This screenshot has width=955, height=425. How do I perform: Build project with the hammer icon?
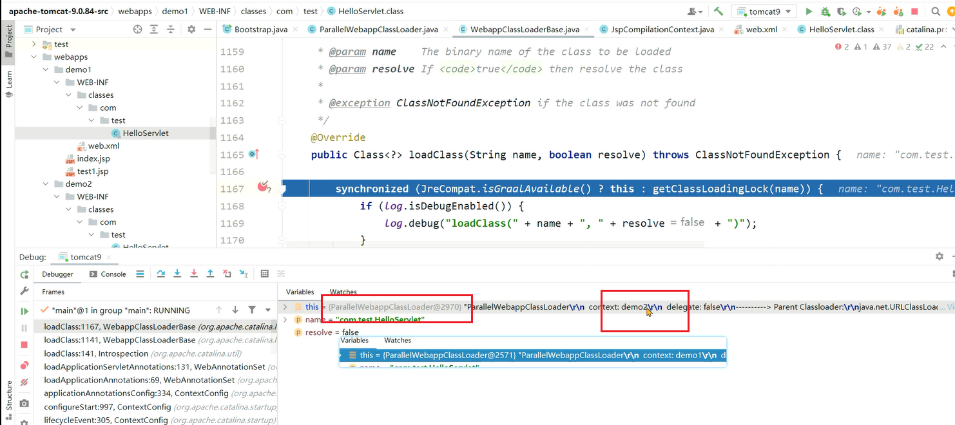719,12
